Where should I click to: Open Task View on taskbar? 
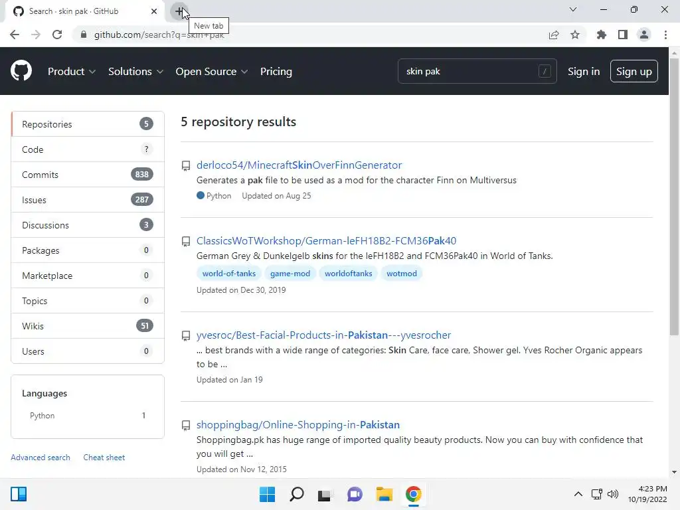pyautogui.click(x=325, y=494)
